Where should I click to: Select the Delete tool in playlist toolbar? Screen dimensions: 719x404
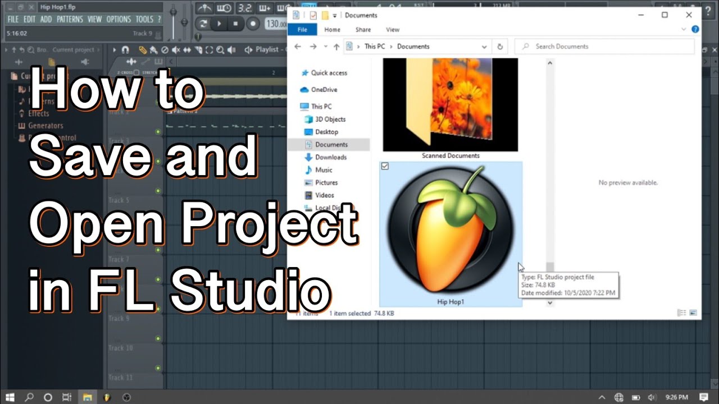pos(165,49)
